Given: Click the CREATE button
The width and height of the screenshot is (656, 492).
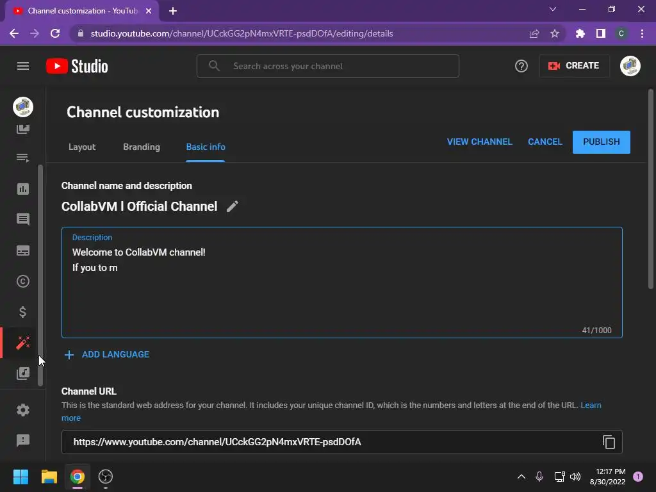Looking at the screenshot, I should (574, 66).
